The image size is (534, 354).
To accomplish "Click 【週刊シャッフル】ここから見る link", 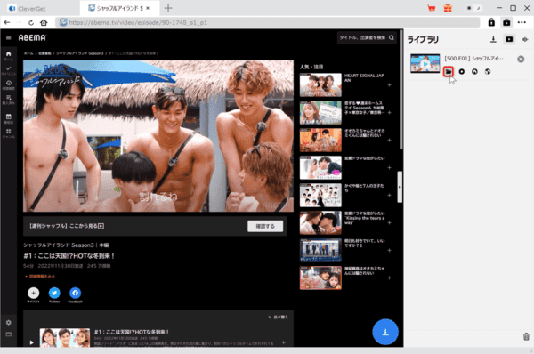I will coord(67,226).
